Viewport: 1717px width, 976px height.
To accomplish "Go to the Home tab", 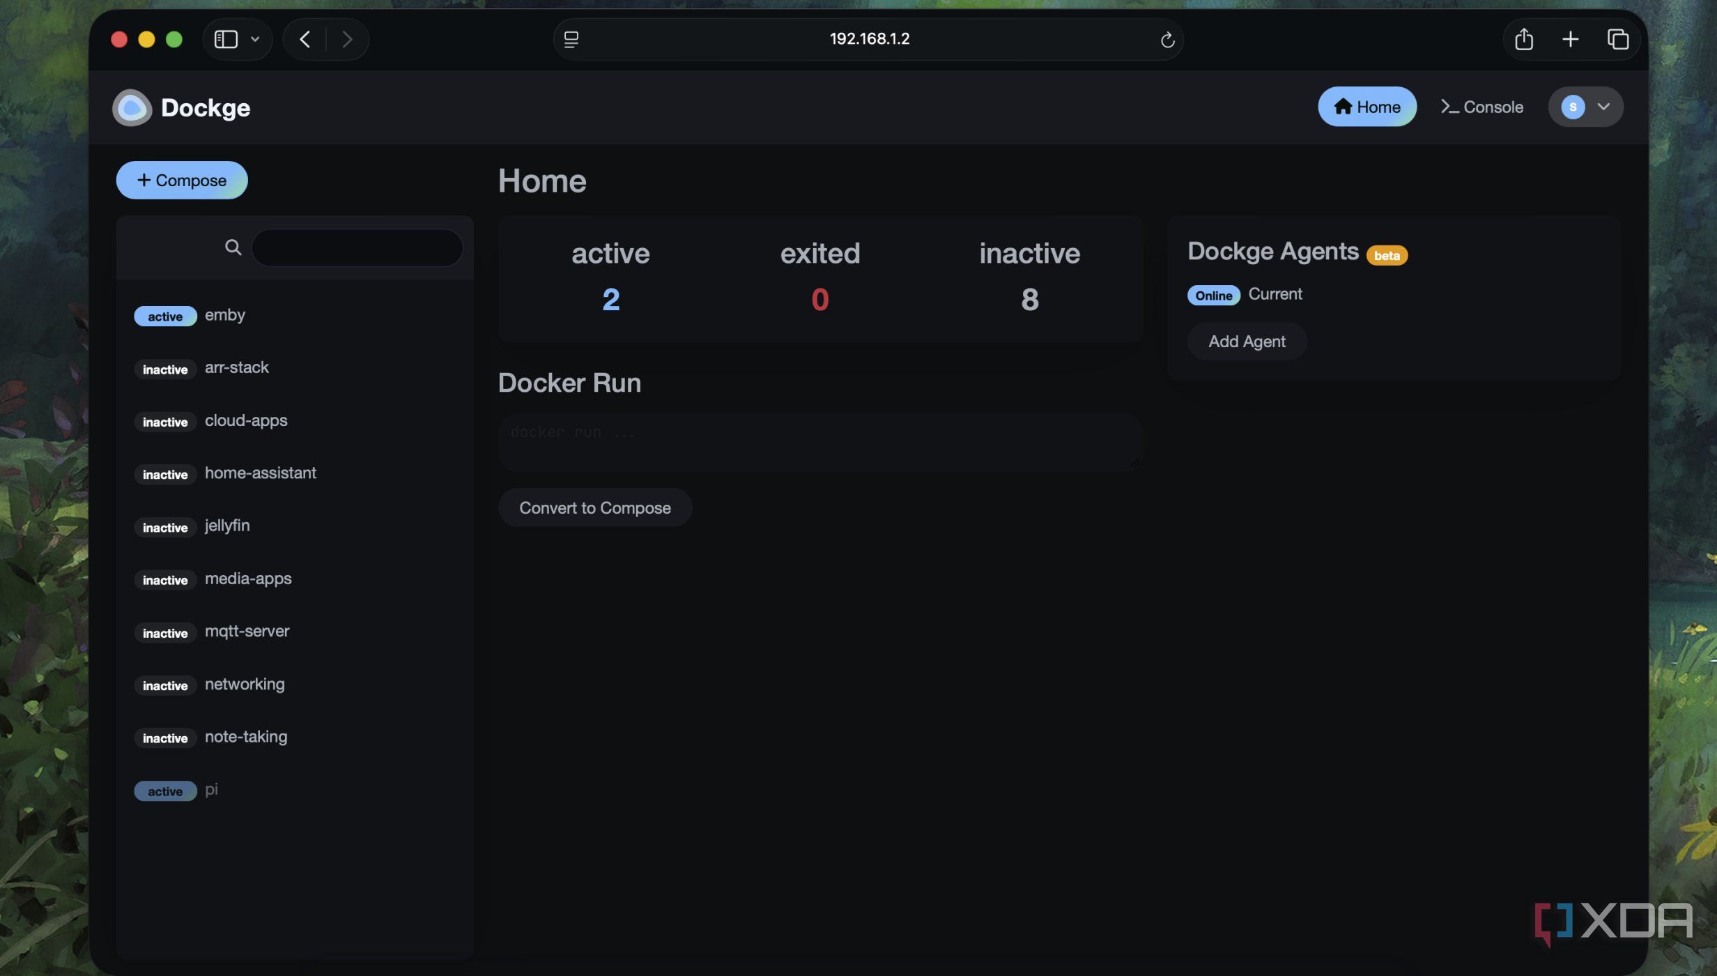I will (x=1366, y=107).
